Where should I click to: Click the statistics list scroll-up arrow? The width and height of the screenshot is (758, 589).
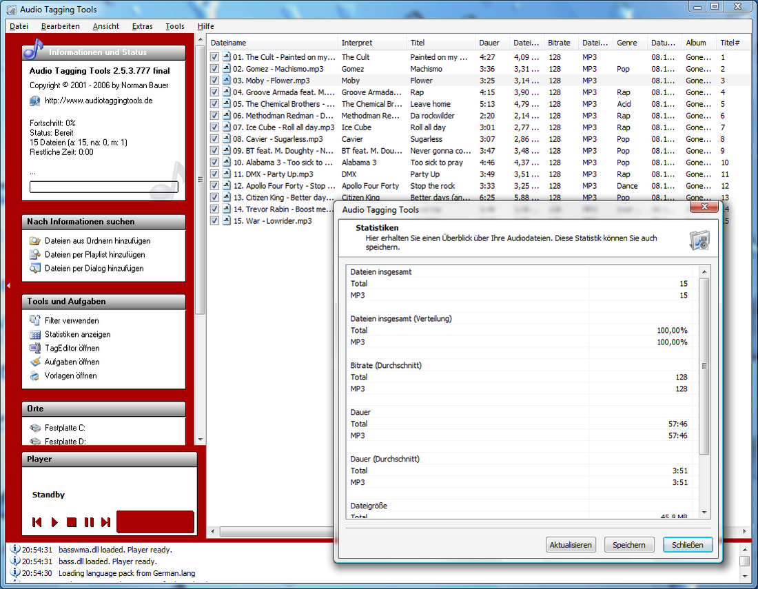[x=704, y=271]
